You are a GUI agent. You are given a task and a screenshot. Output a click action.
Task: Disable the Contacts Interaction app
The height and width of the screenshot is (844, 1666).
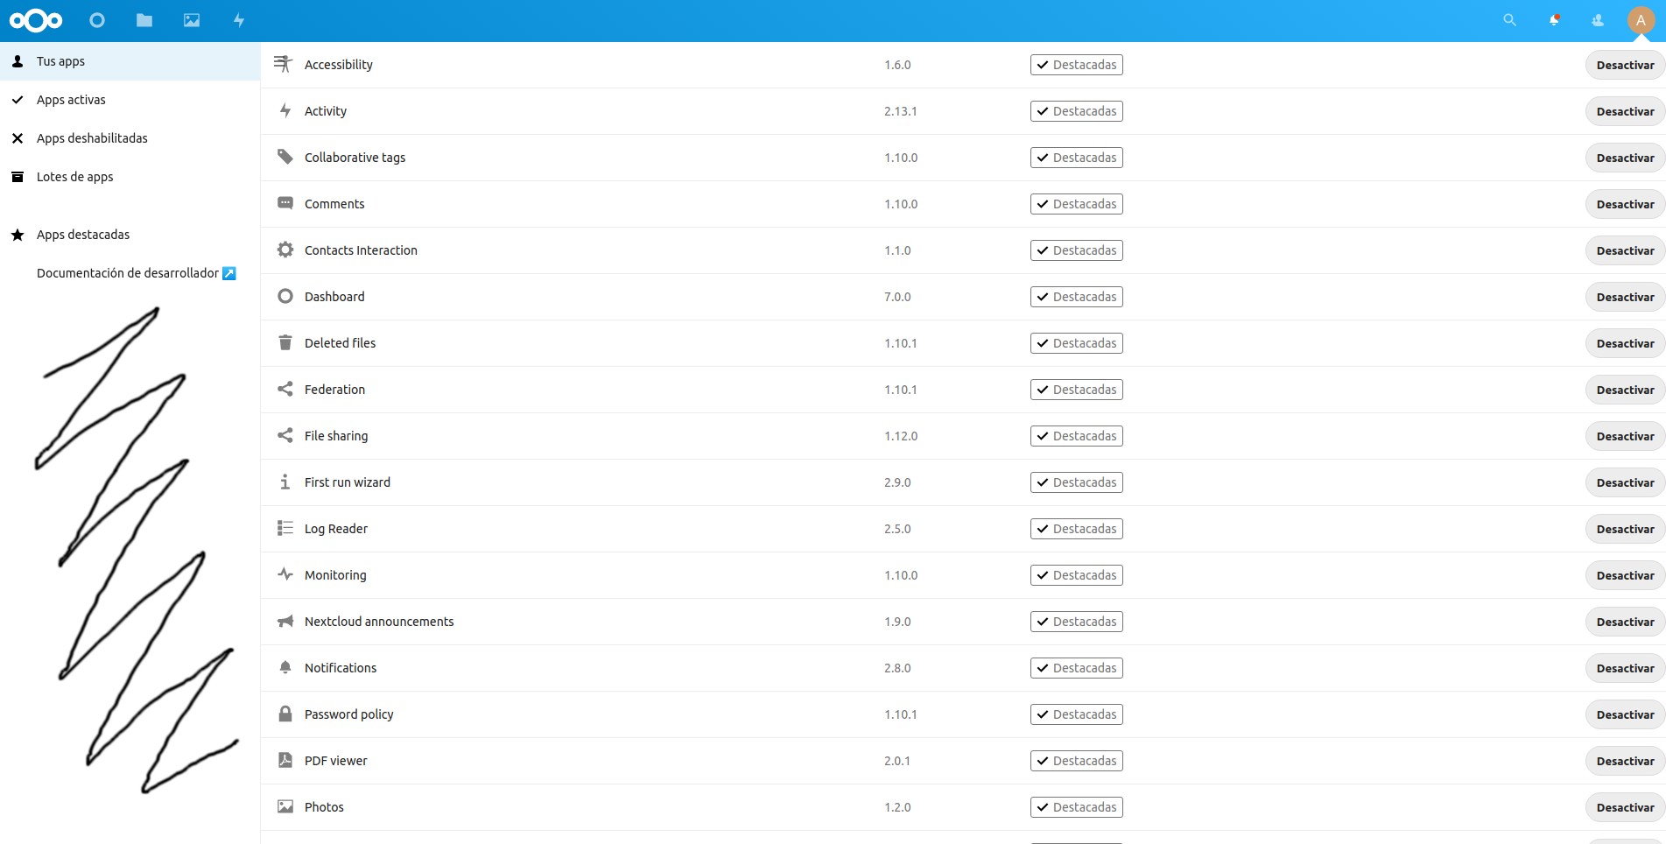[1625, 250]
